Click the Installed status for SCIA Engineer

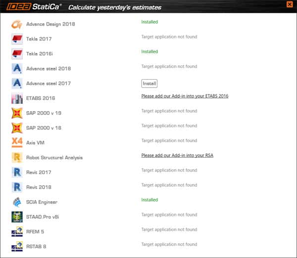(149, 200)
